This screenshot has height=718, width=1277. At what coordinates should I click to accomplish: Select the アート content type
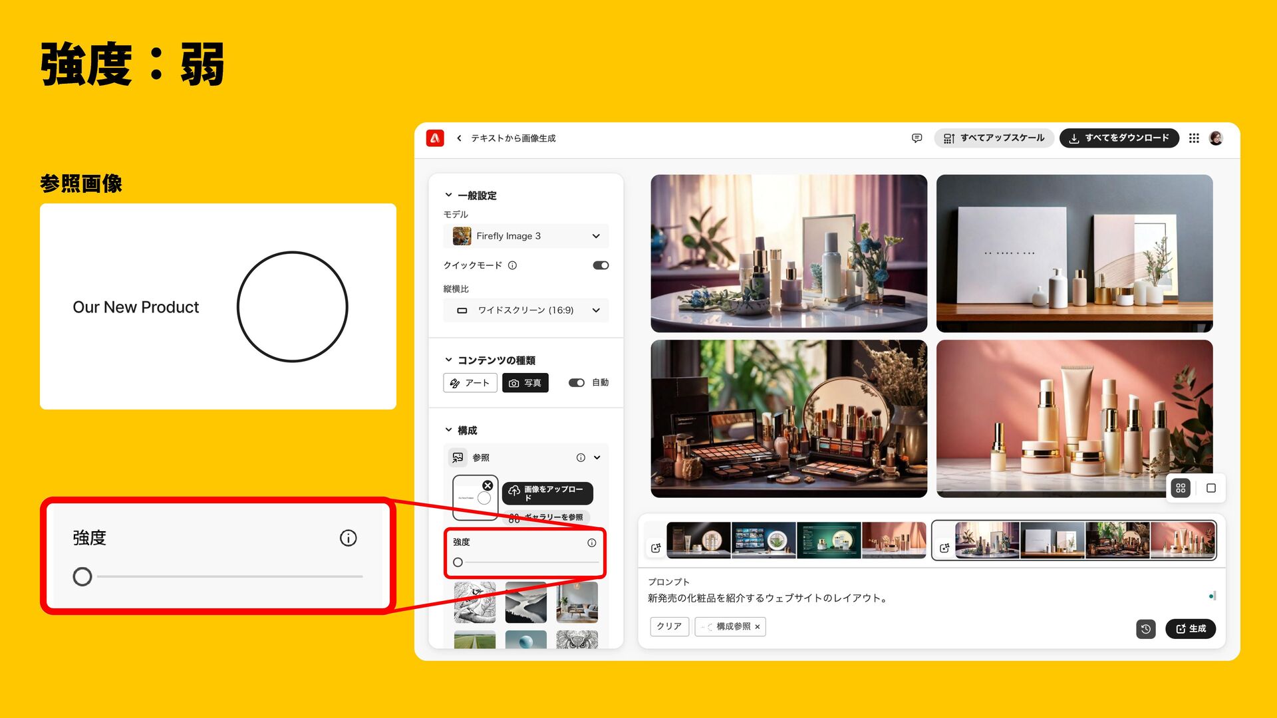pyautogui.click(x=470, y=383)
